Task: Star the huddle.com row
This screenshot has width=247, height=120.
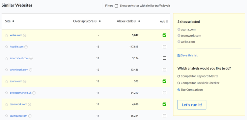Action: coord(7,47)
